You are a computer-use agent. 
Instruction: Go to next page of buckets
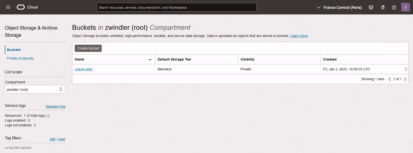tap(405, 79)
